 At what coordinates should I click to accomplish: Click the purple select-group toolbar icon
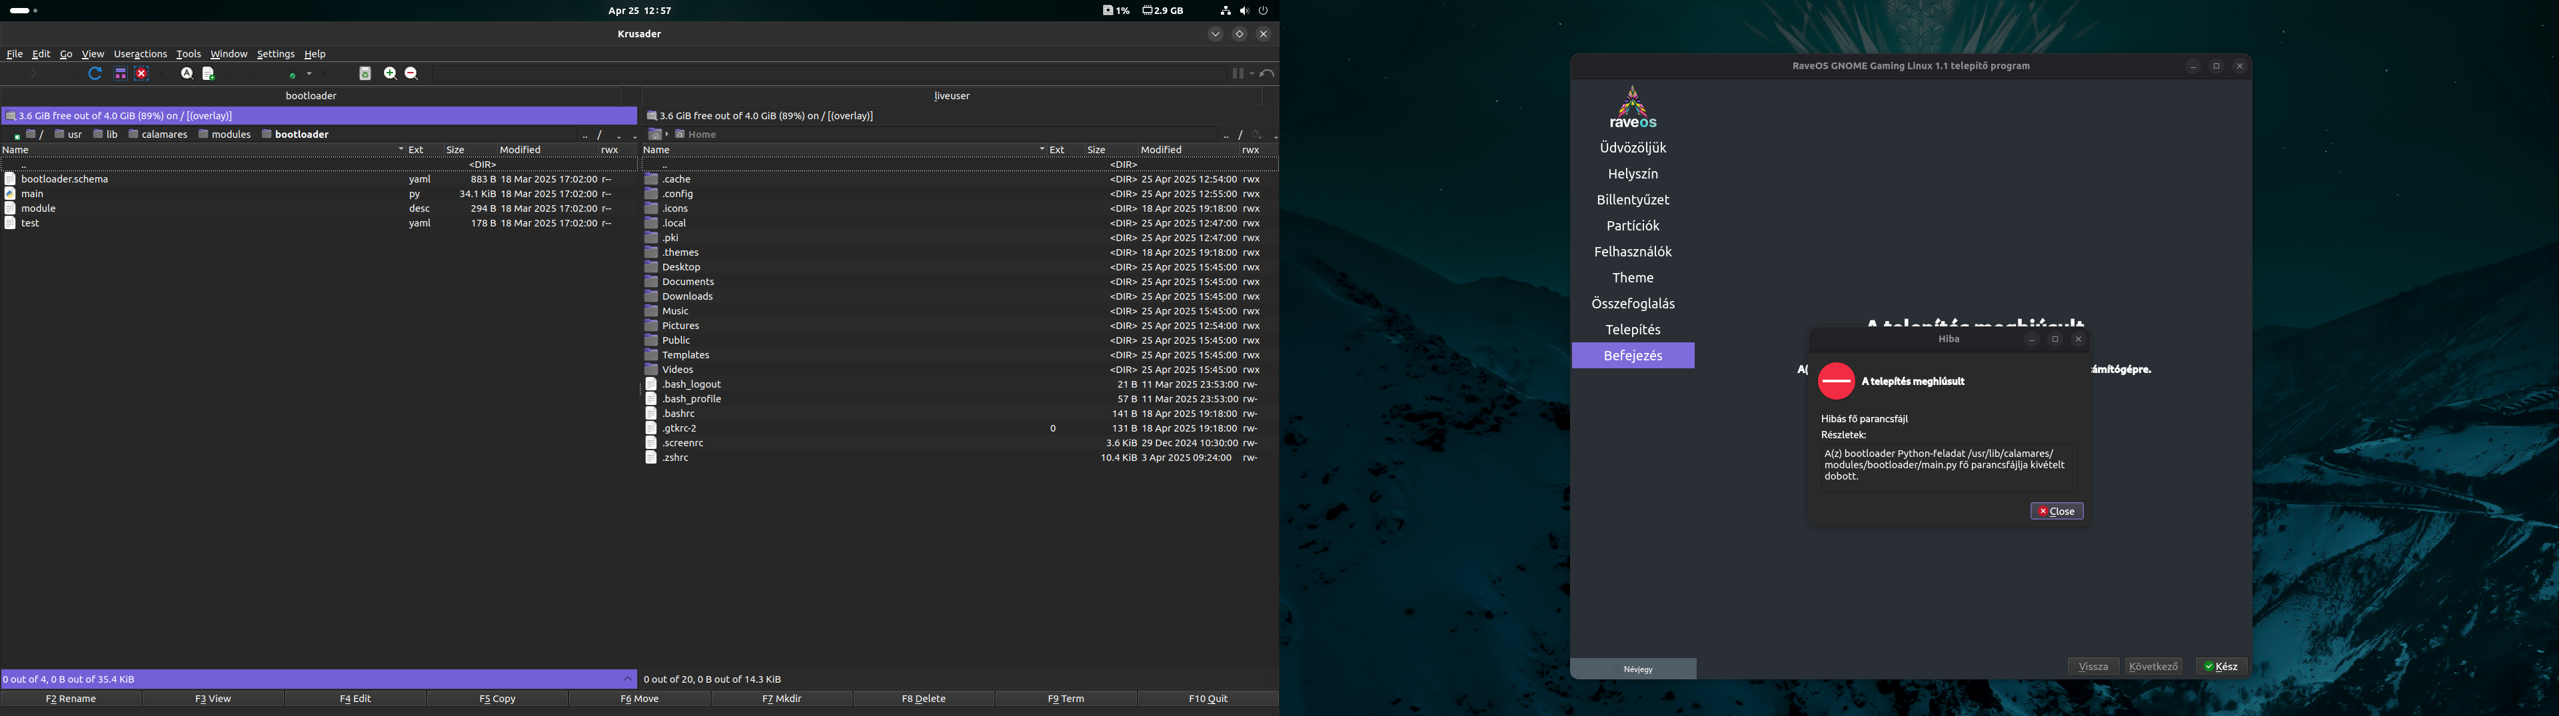120,73
